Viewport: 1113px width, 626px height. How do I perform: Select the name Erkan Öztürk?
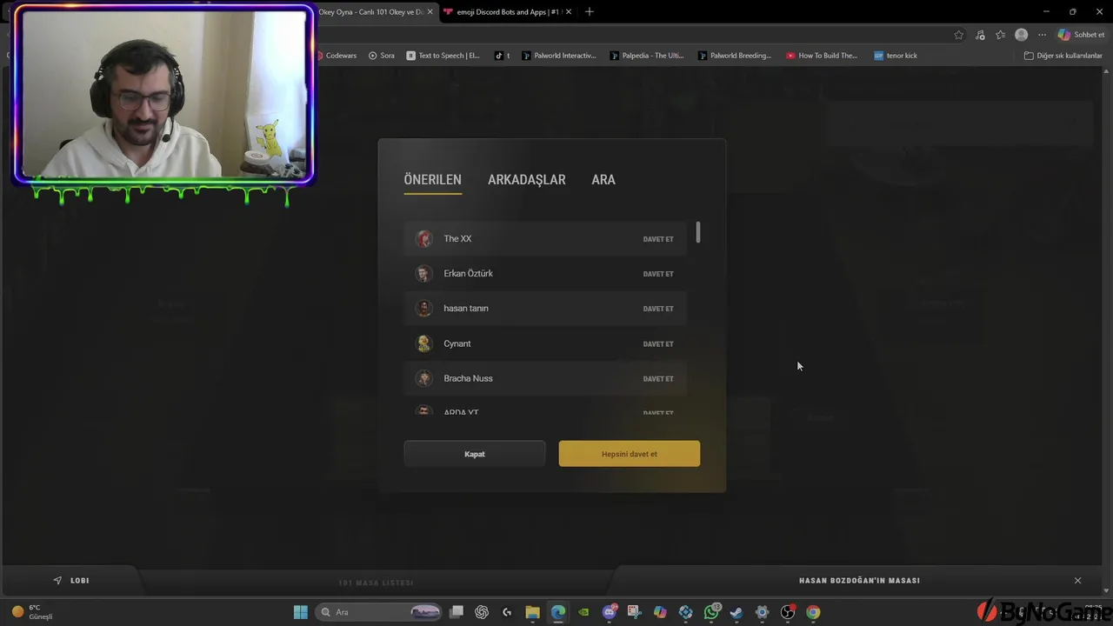[x=468, y=273]
